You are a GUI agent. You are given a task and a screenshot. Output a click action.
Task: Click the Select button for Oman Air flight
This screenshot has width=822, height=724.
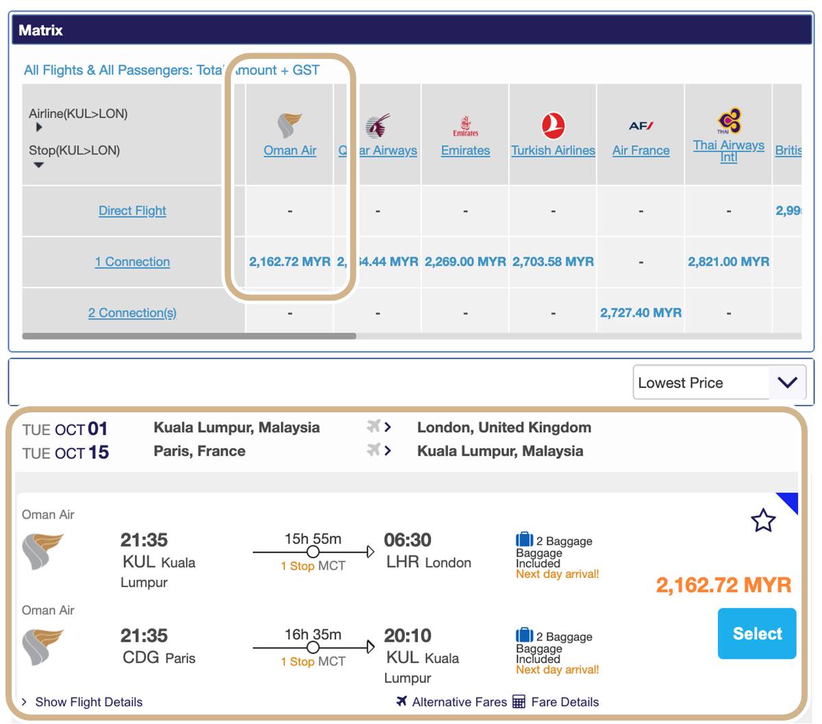pyautogui.click(x=757, y=634)
